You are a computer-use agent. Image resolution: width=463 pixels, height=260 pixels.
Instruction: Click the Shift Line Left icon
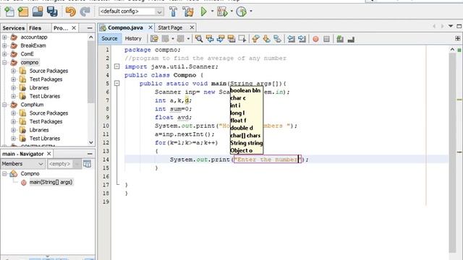point(291,38)
